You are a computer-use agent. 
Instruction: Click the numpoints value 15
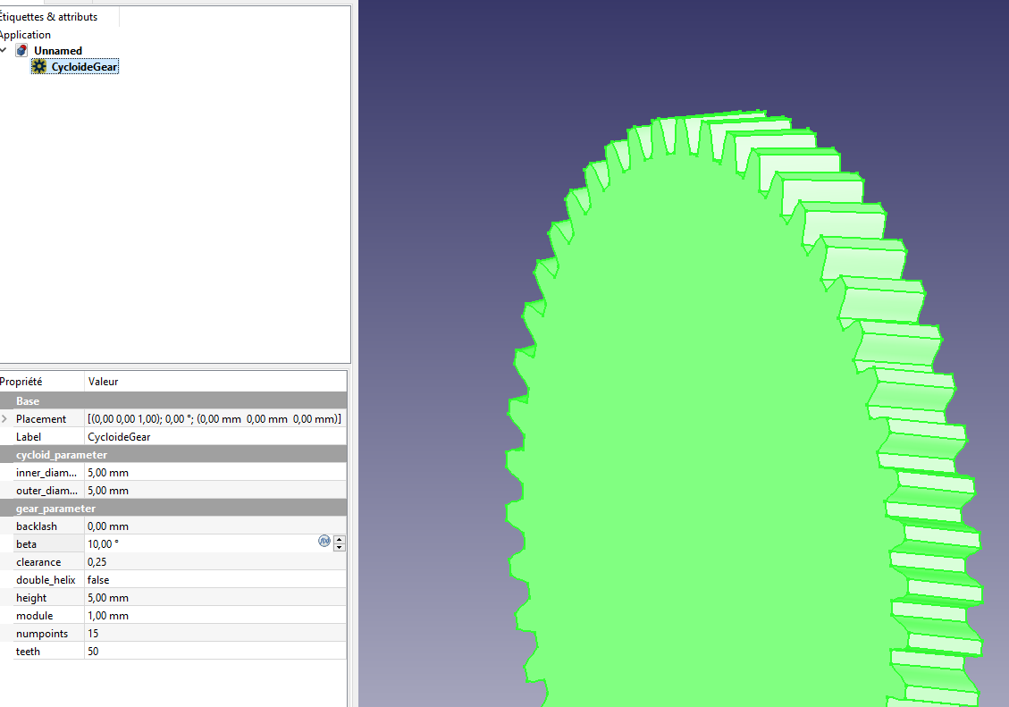tap(215, 634)
